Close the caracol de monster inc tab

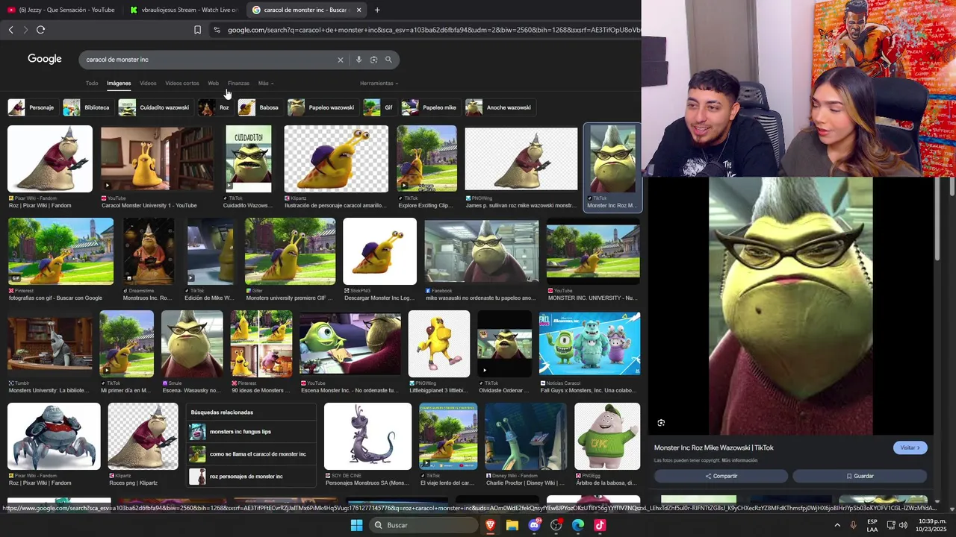tap(358, 10)
